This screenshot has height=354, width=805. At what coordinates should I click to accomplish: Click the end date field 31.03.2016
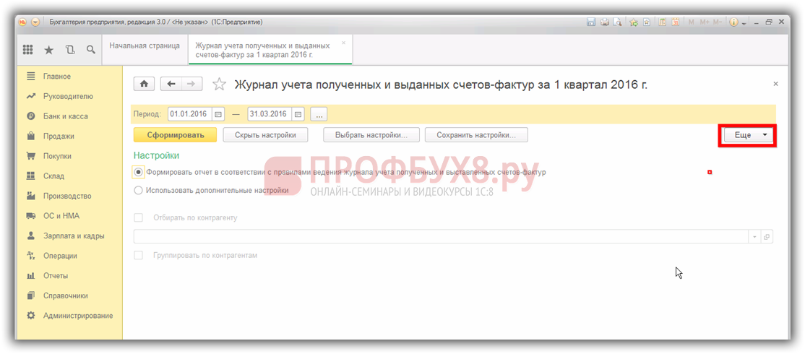270,114
